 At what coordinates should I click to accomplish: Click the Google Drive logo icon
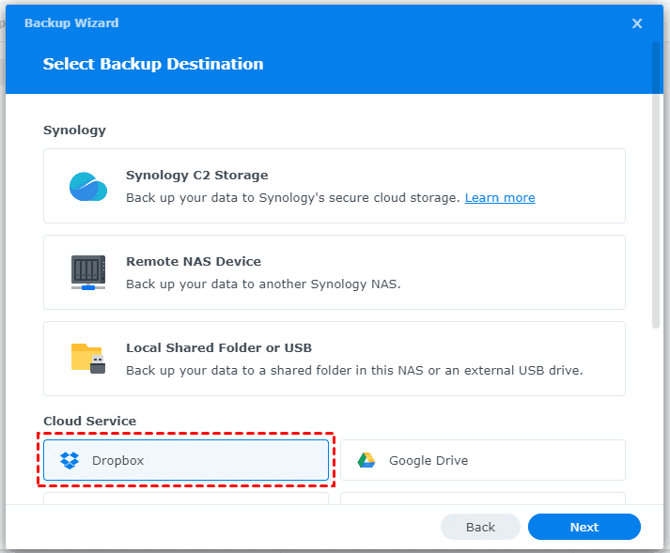[x=366, y=460]
